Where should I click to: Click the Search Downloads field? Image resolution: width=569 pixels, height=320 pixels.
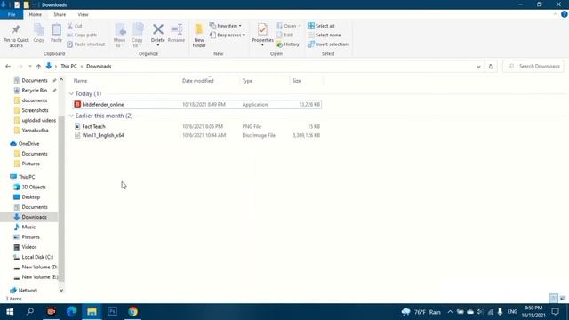point(533,66)
